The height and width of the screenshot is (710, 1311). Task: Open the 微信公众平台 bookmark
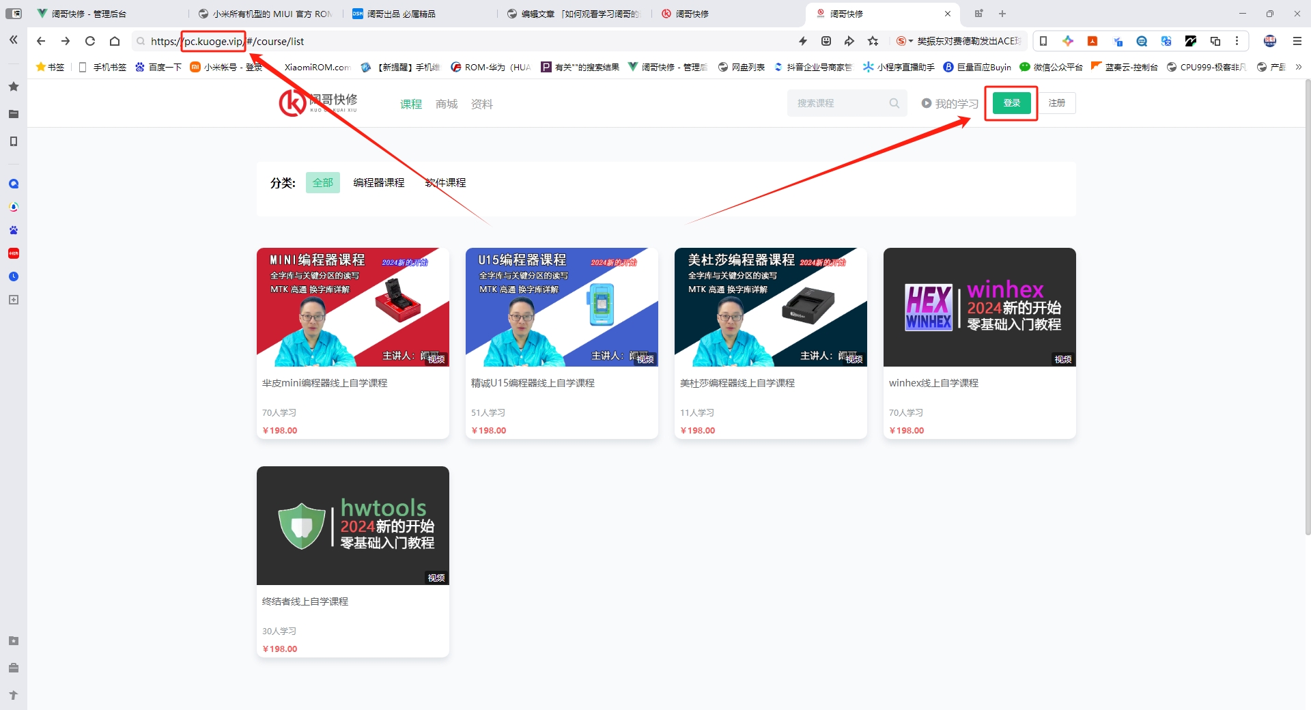click(x=1051, y=67)
